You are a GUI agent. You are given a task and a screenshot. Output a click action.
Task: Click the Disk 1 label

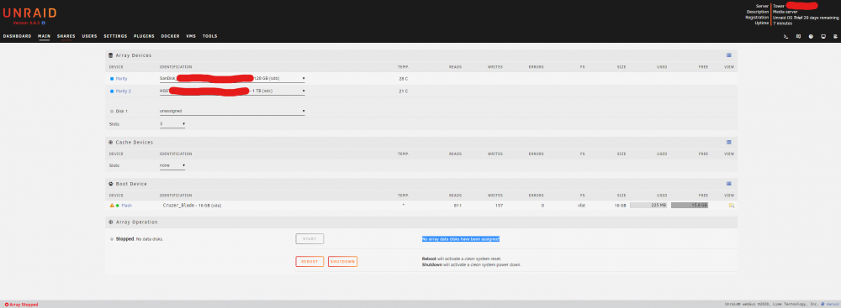(x=122, y=112)
